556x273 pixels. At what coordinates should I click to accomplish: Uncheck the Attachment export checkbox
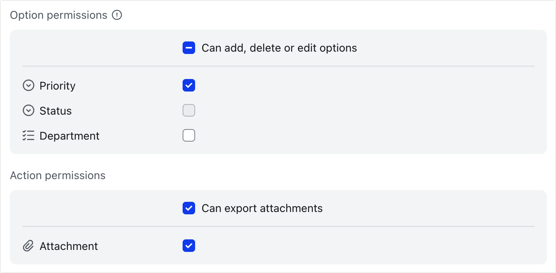point(189,246)
